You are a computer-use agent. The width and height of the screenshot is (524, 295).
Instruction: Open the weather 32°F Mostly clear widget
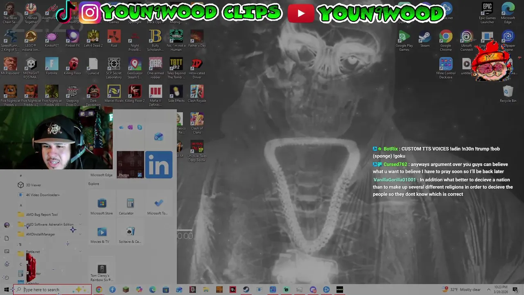[x=462, y=290]
